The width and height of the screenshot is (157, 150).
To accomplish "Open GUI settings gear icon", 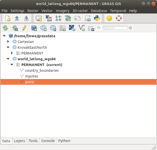I will pyautogui.click(x=109, y=18).
